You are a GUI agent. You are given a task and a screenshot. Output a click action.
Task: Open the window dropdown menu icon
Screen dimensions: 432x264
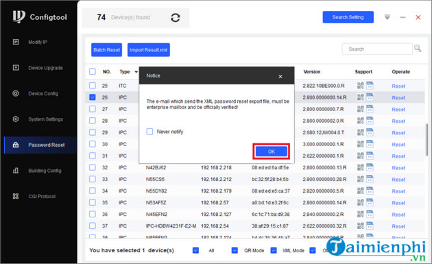click(387, 17)
